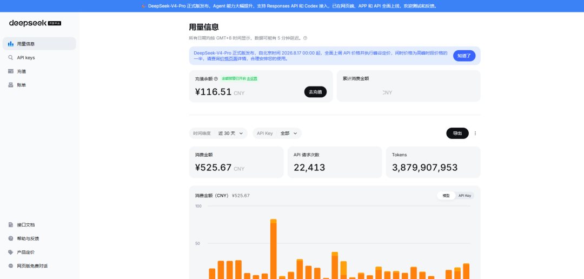584x279 pixels.
Task: Open 帮助与反馈 help and feedback
Action: [39, 238]
